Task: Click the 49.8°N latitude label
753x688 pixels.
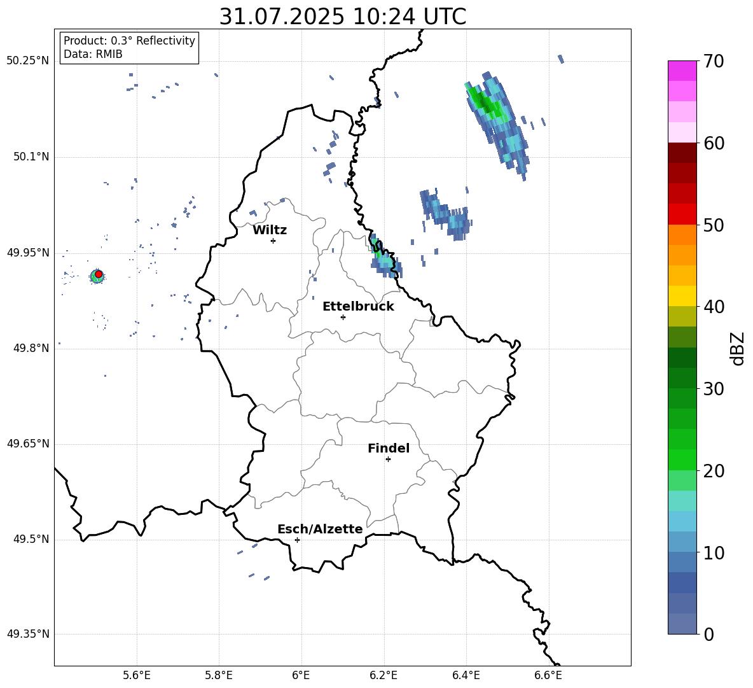Action: (x=31, y=348)
